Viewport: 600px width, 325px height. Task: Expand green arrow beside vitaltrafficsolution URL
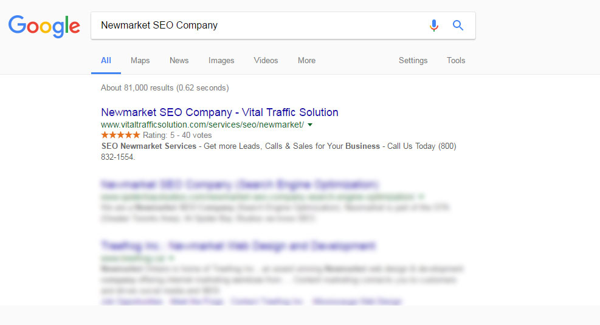coord(310,125)
